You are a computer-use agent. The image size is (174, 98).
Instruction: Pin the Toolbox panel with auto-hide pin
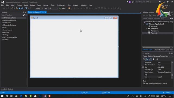pos(23,12)
